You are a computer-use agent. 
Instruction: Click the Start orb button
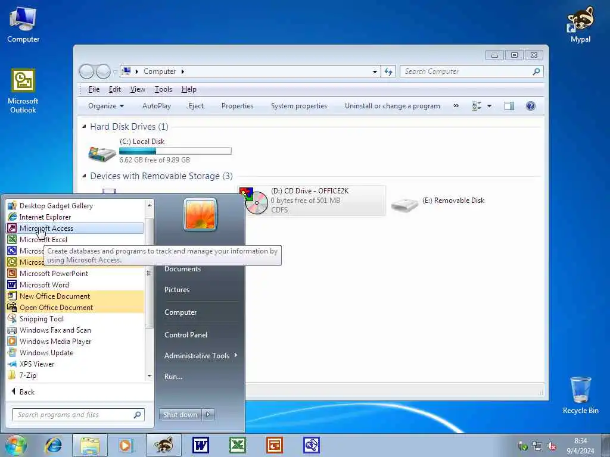[x=16, y=445]
